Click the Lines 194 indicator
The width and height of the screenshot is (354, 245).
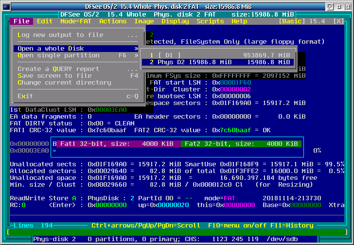click(x=33, y=226)
